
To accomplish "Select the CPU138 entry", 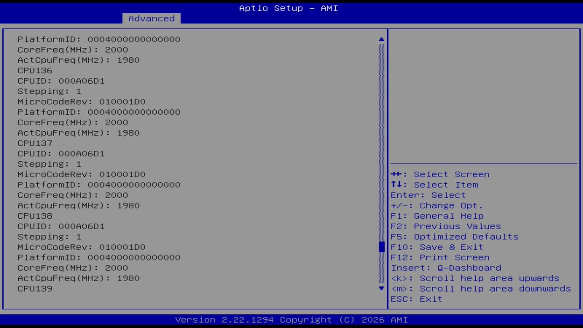I will tap(35, 215).
